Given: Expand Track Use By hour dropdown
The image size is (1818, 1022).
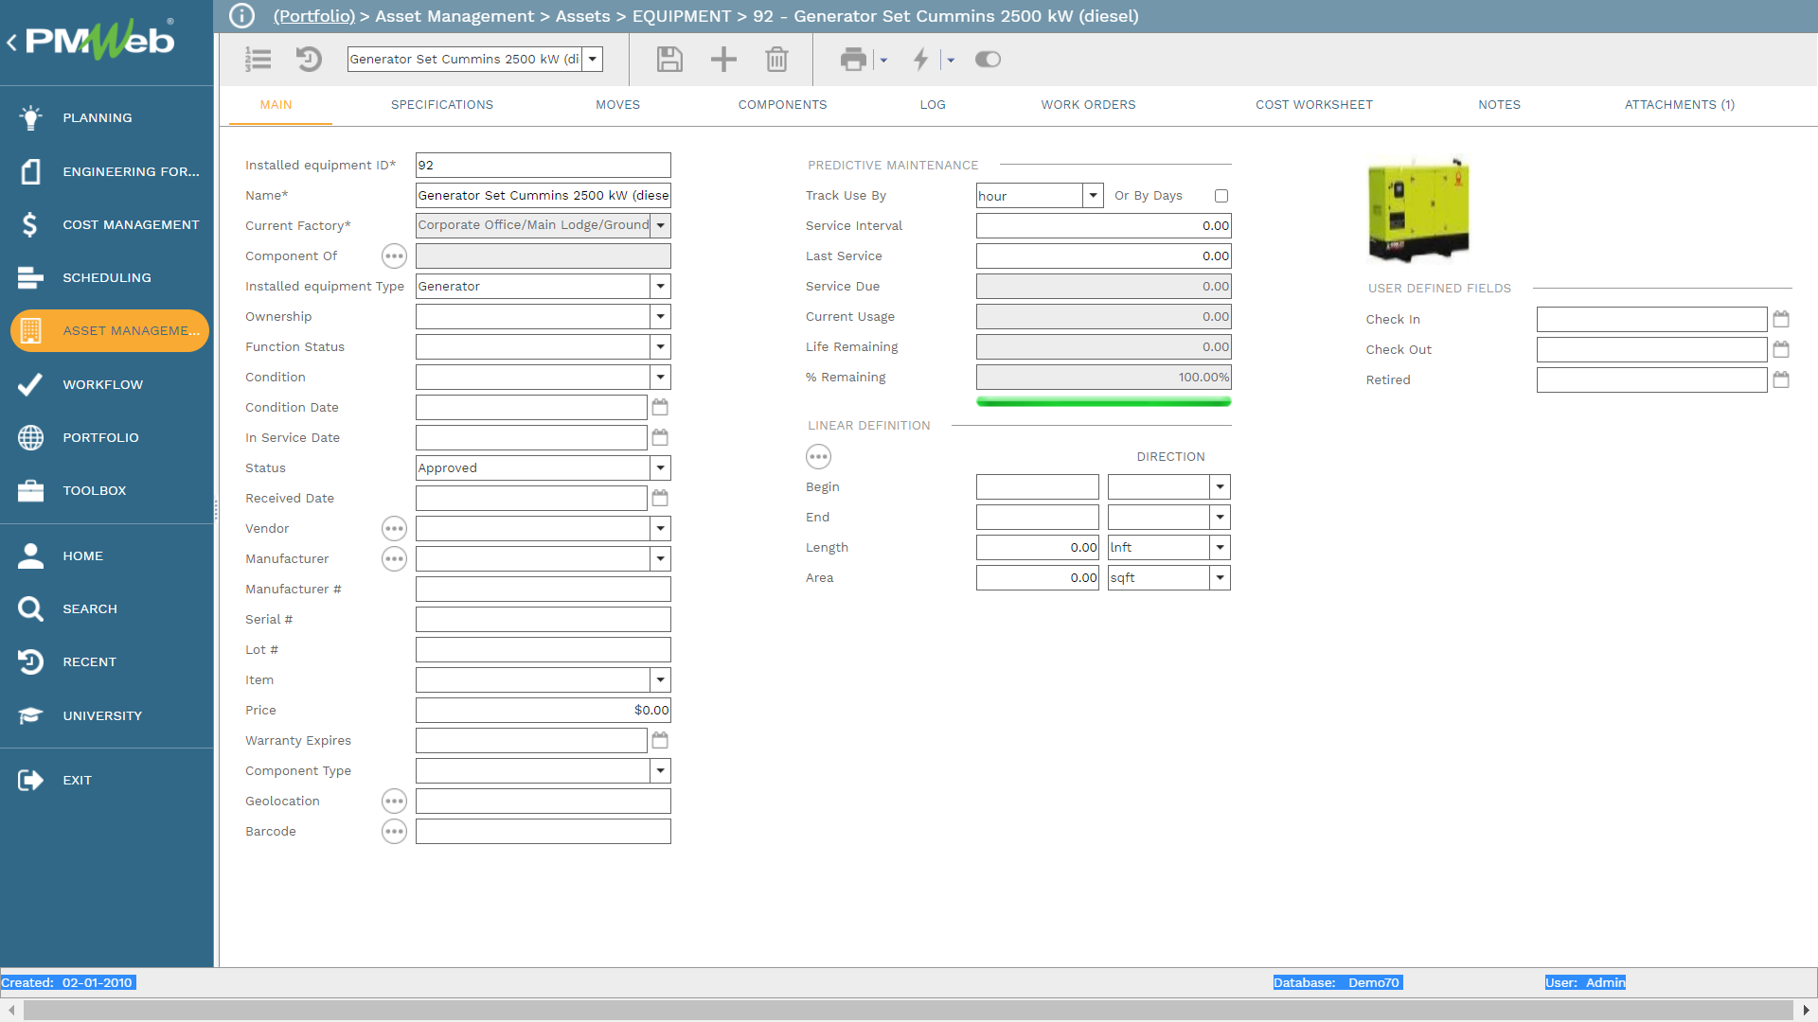Looking at the screenshot, I should (1093, 196).
